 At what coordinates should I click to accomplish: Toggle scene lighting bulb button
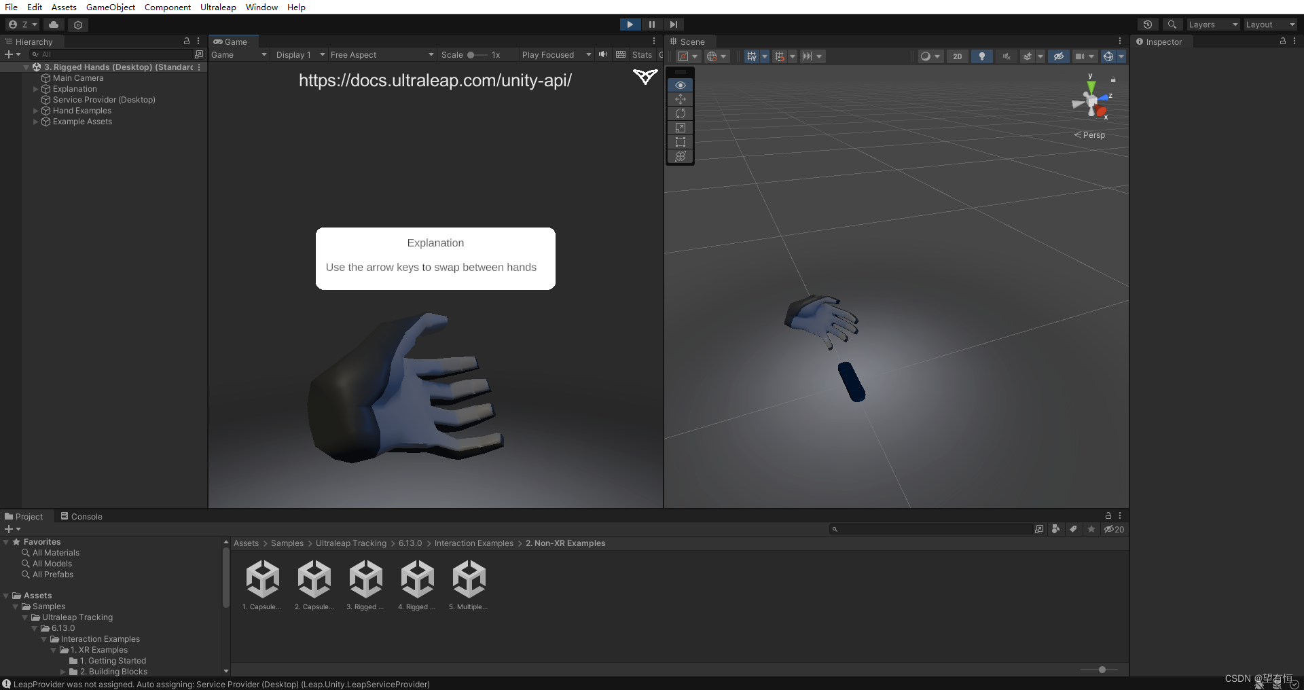(982, 56)
